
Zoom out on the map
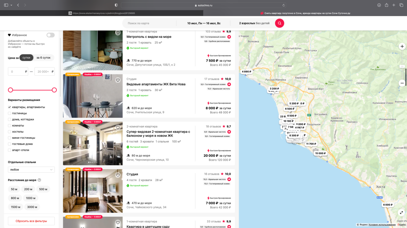point(402,83)
